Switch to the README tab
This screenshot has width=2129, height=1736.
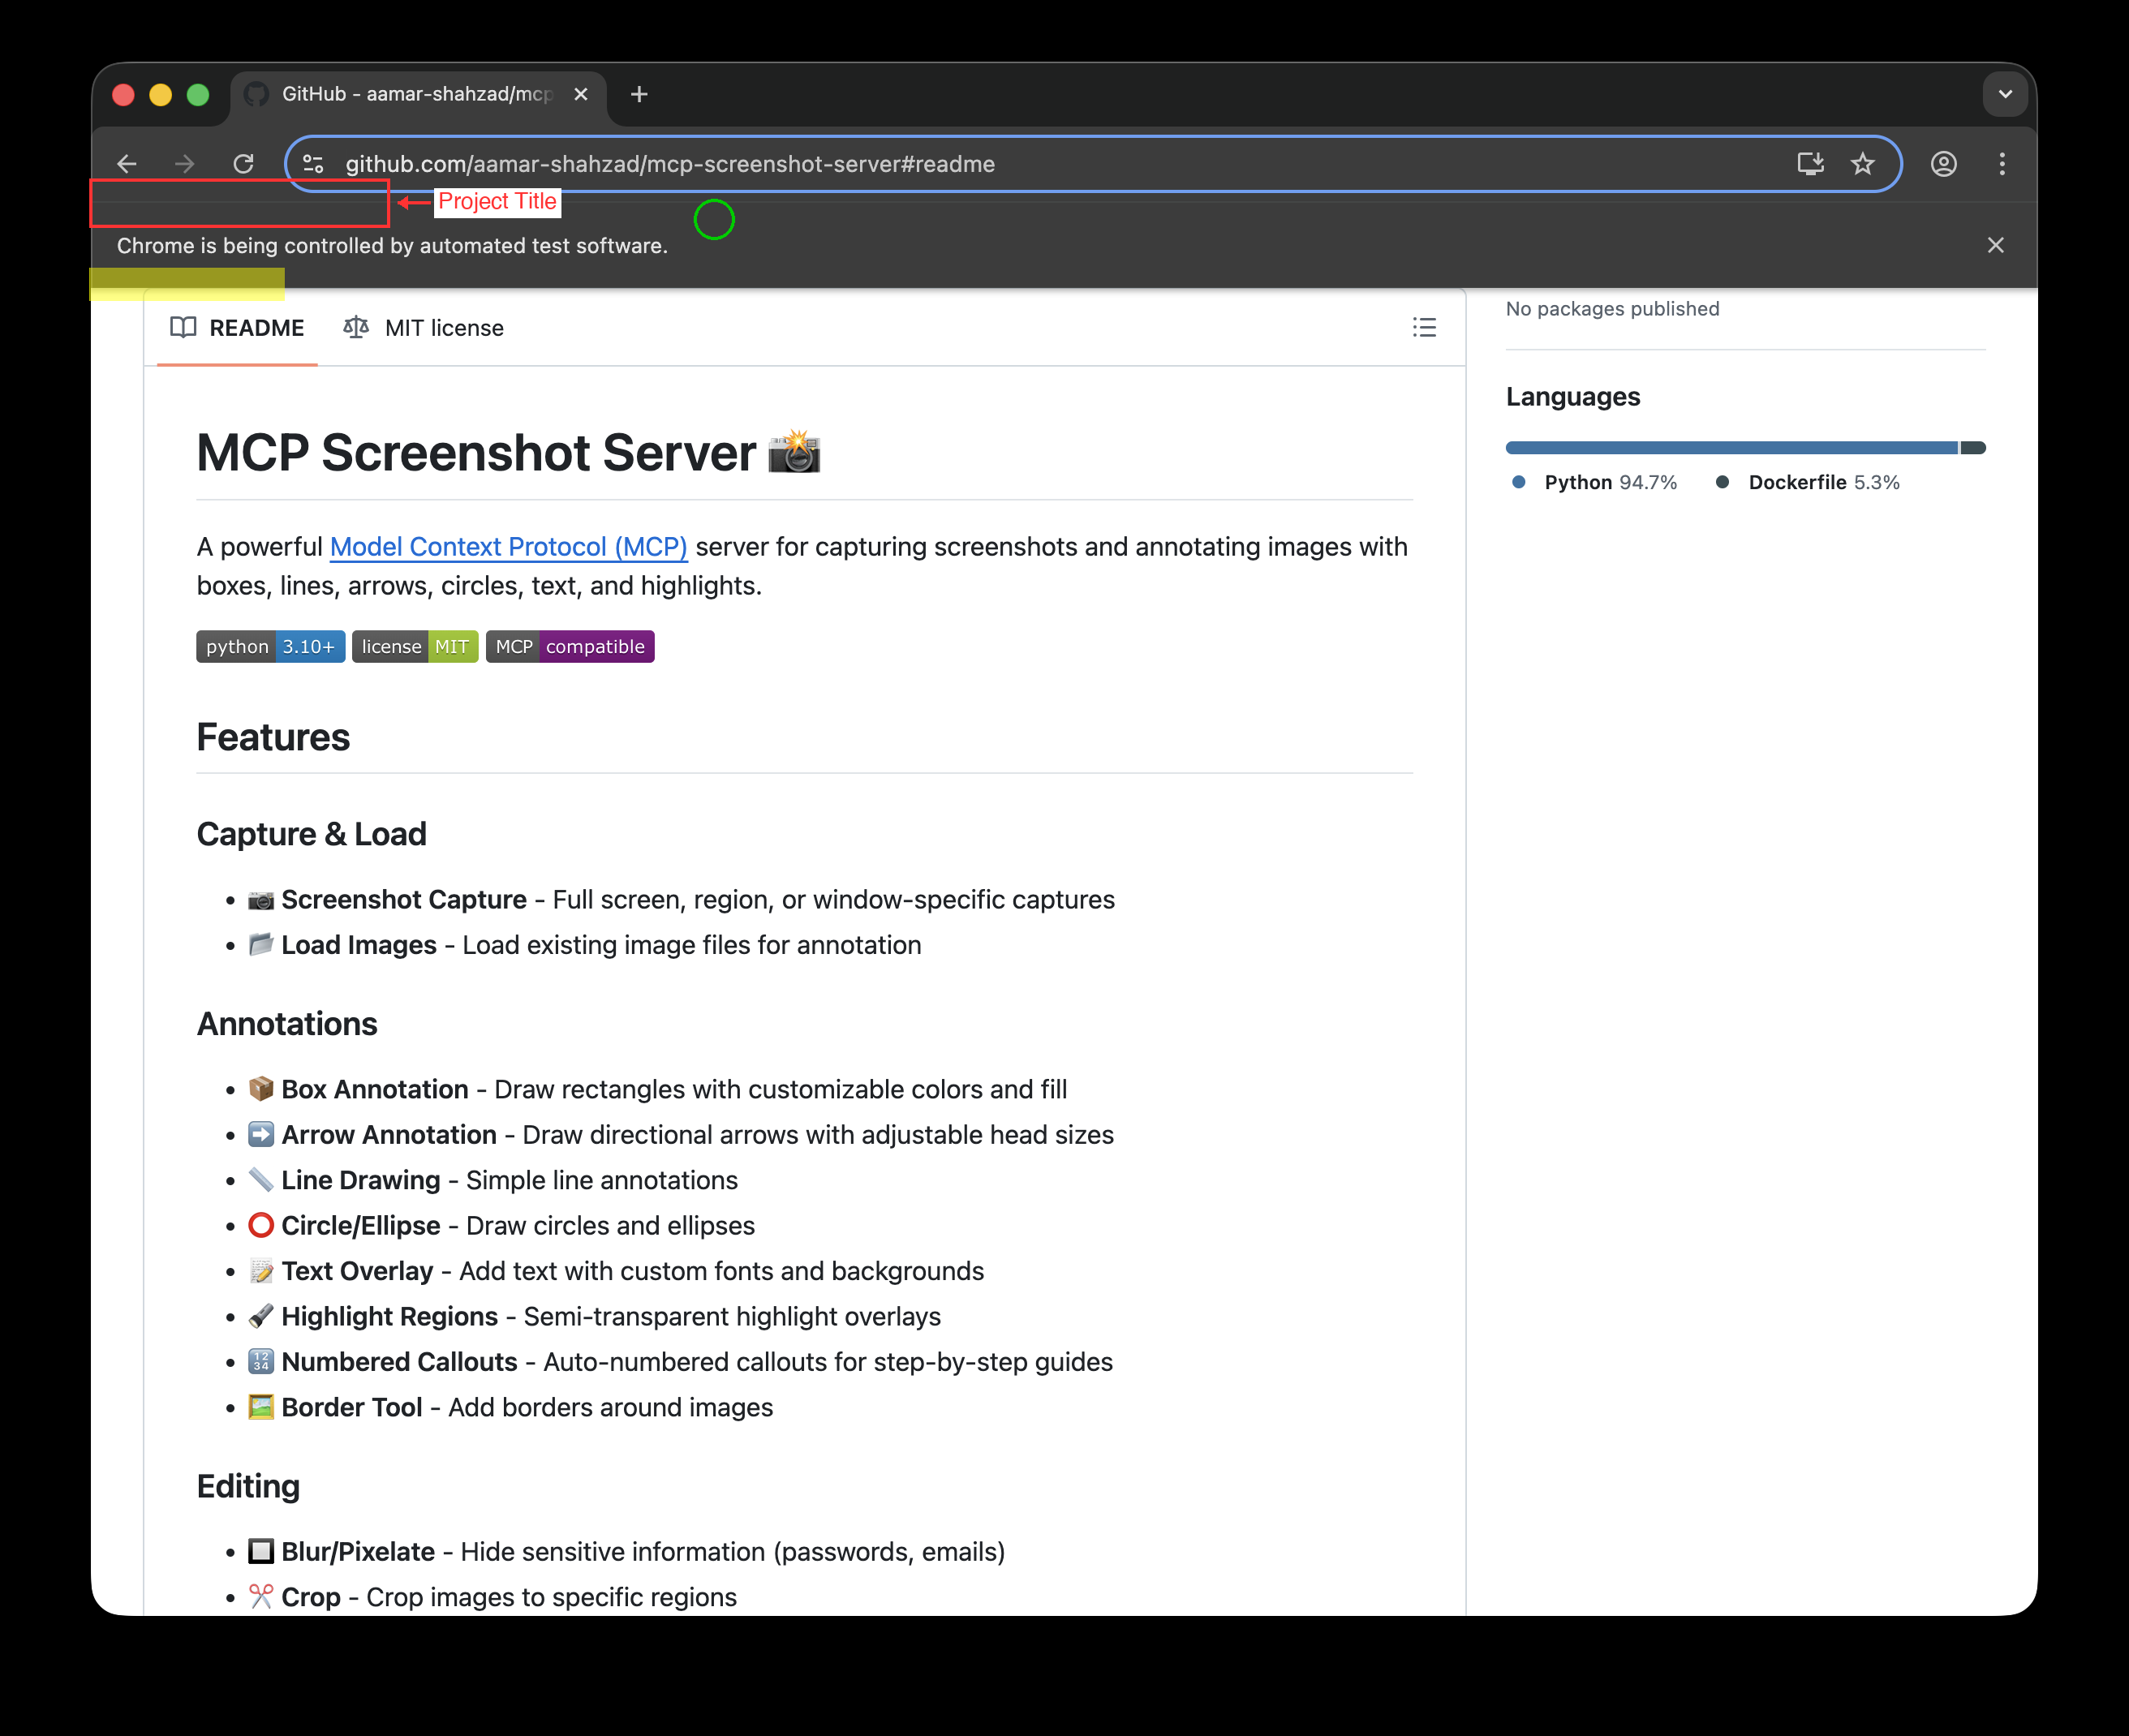(x=237, y=328)
